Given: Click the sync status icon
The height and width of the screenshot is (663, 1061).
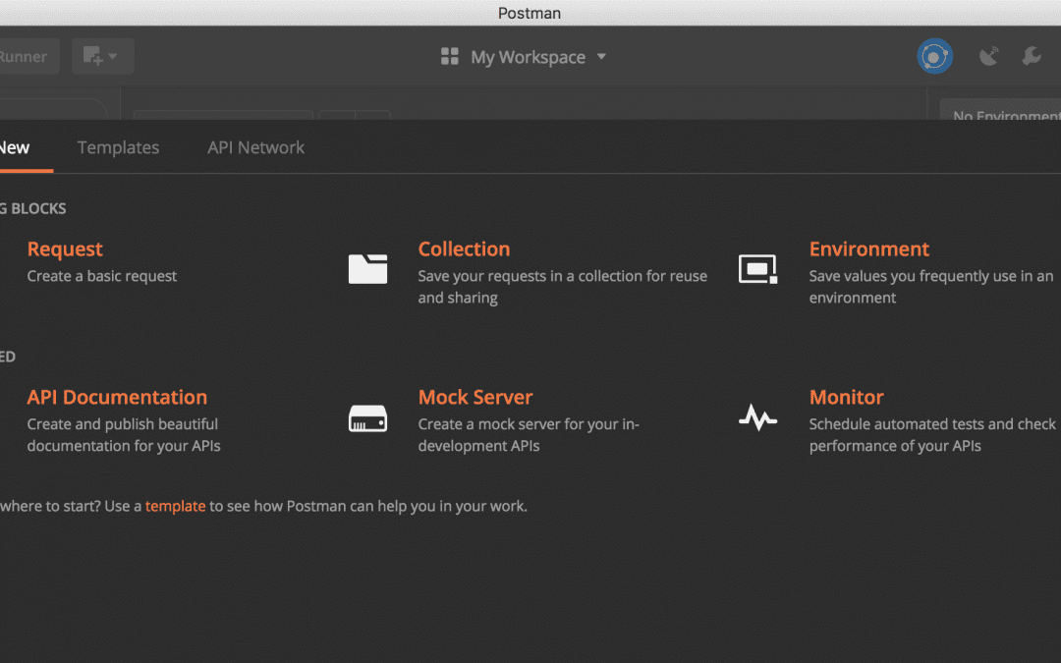Looking at the screenshot, I should [x=934, y=56].
